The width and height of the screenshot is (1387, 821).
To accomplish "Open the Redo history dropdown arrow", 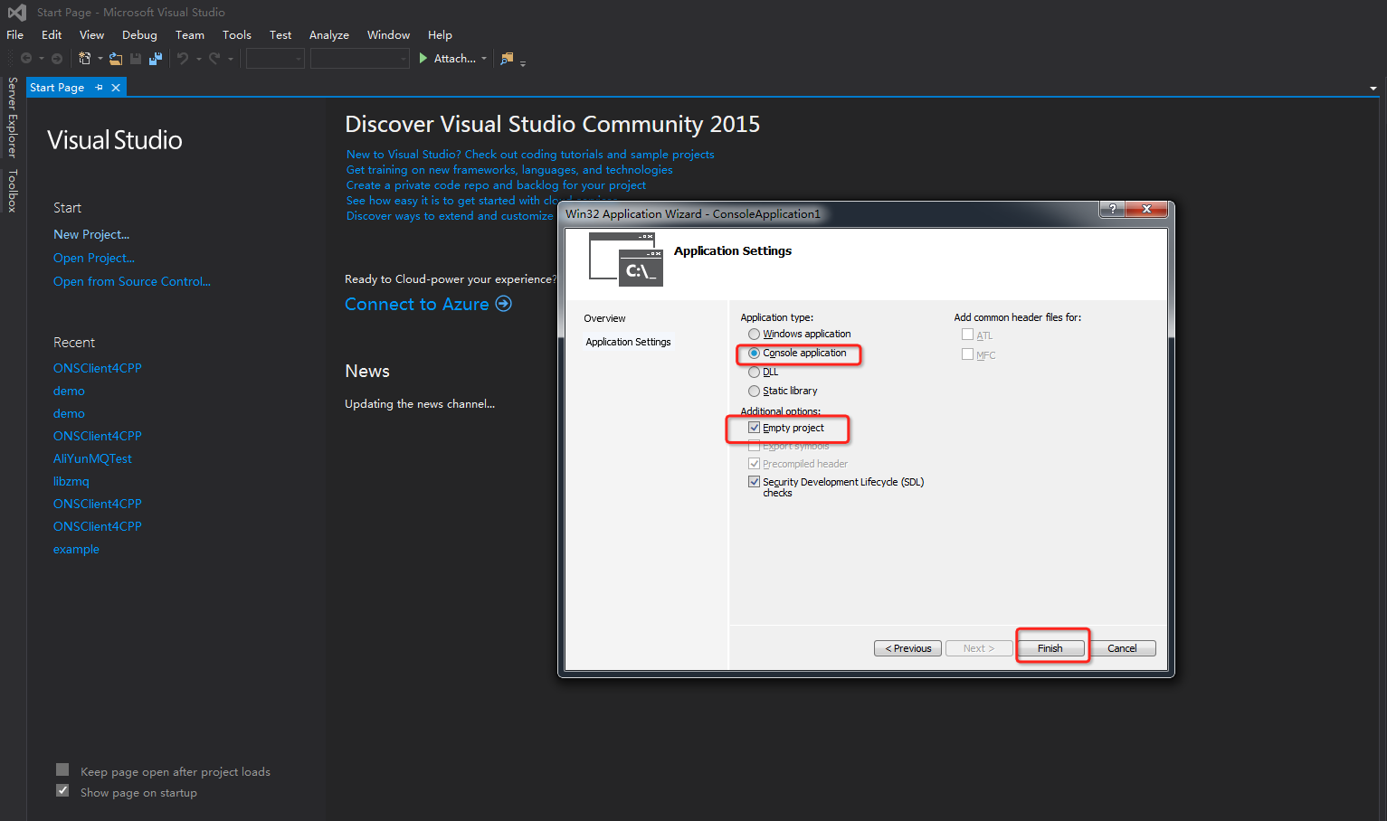I will tap(230, 59).
